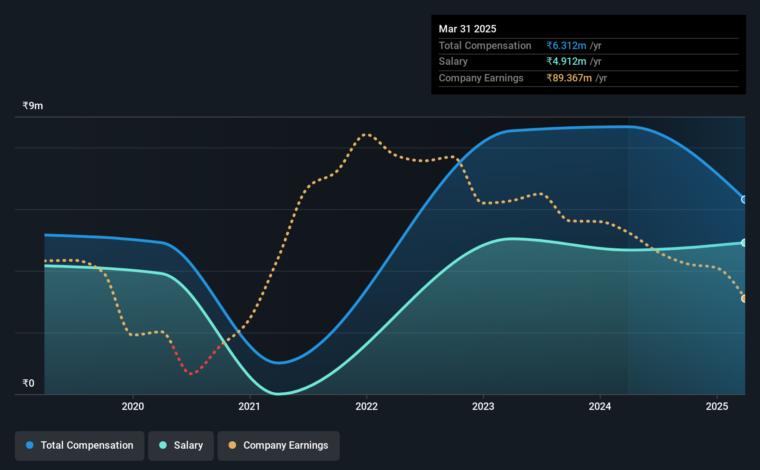Toggle the Salary legend button
760x470 pixels.
pyautogui.click(x=181, y=445)
